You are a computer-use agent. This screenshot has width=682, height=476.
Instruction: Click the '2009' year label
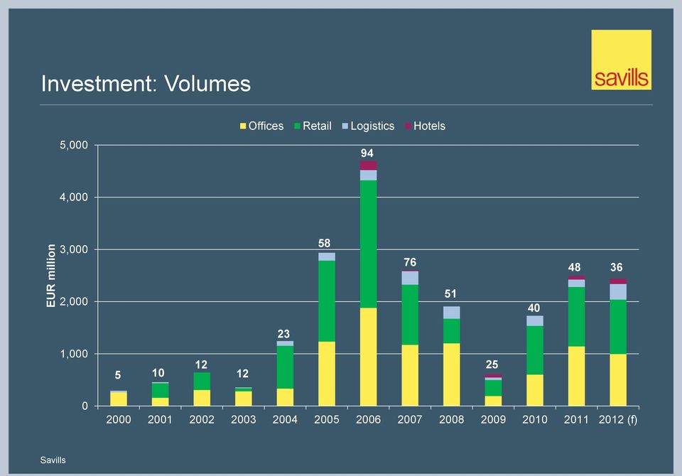coord(493,419)
